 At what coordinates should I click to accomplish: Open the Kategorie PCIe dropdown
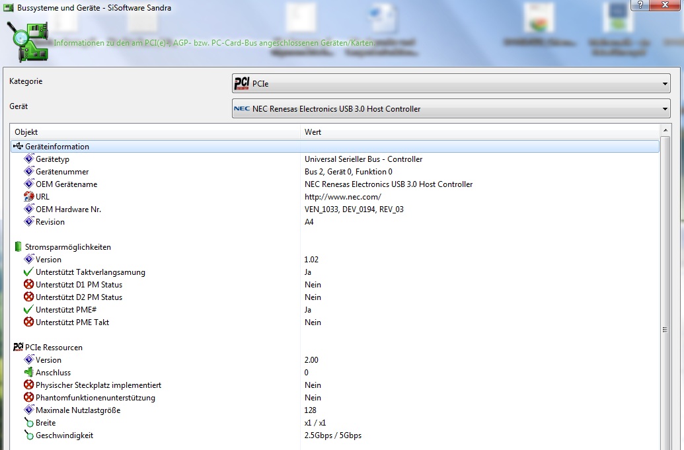(x=451, y=83)
